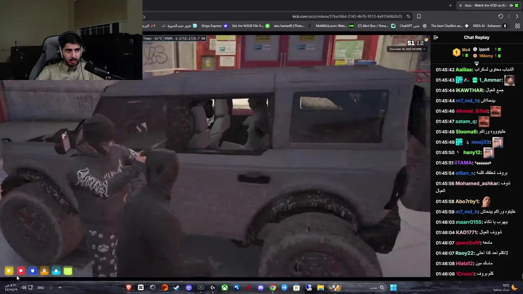523x294 pixels.
Task: Open Microsoft Store from the taskbar
Action: pyautogui.click(x=297, y=287)
